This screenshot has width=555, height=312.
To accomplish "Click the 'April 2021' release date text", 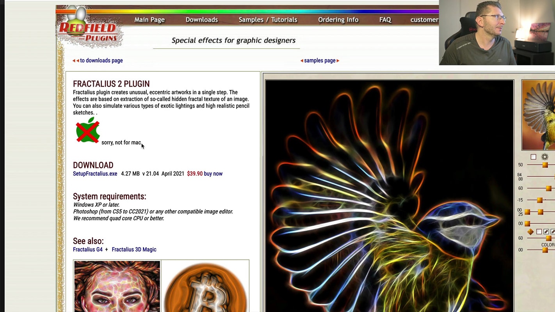I will (173, 174).
